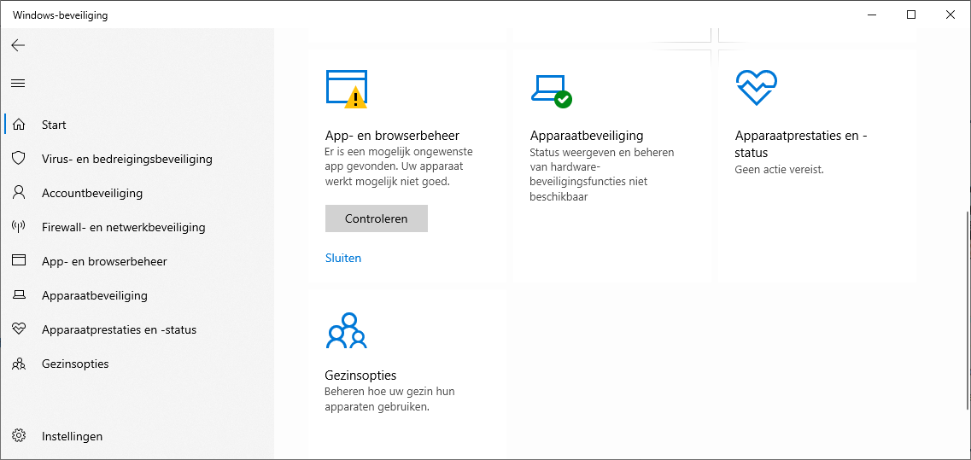Click the settings gear icon
The width and height of the screenshot is (971, 460).
click(x=19, y=436)
